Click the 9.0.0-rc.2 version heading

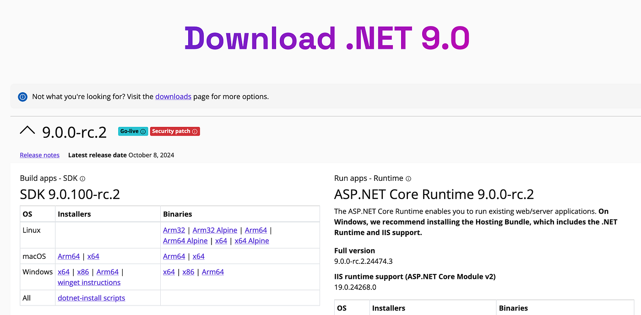pyautogui.click(x=74, y=132)
